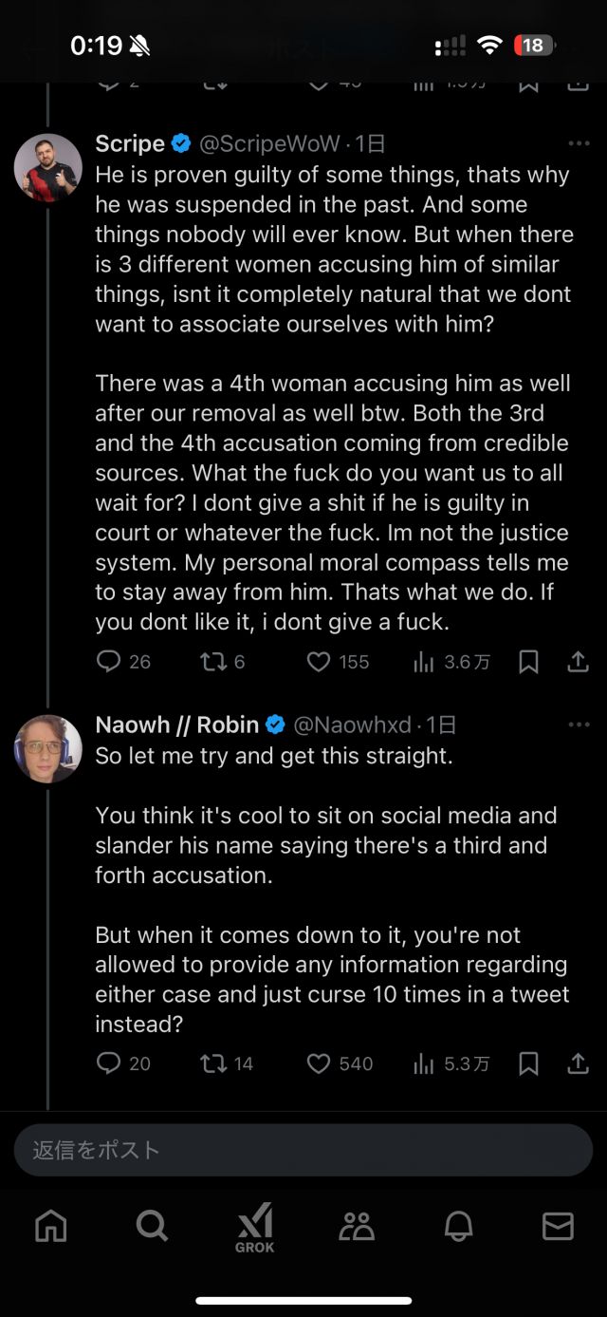Like Scripe's tweet with 155 likes
This screenshot has width=607, height=1317.
click(320, 662)
